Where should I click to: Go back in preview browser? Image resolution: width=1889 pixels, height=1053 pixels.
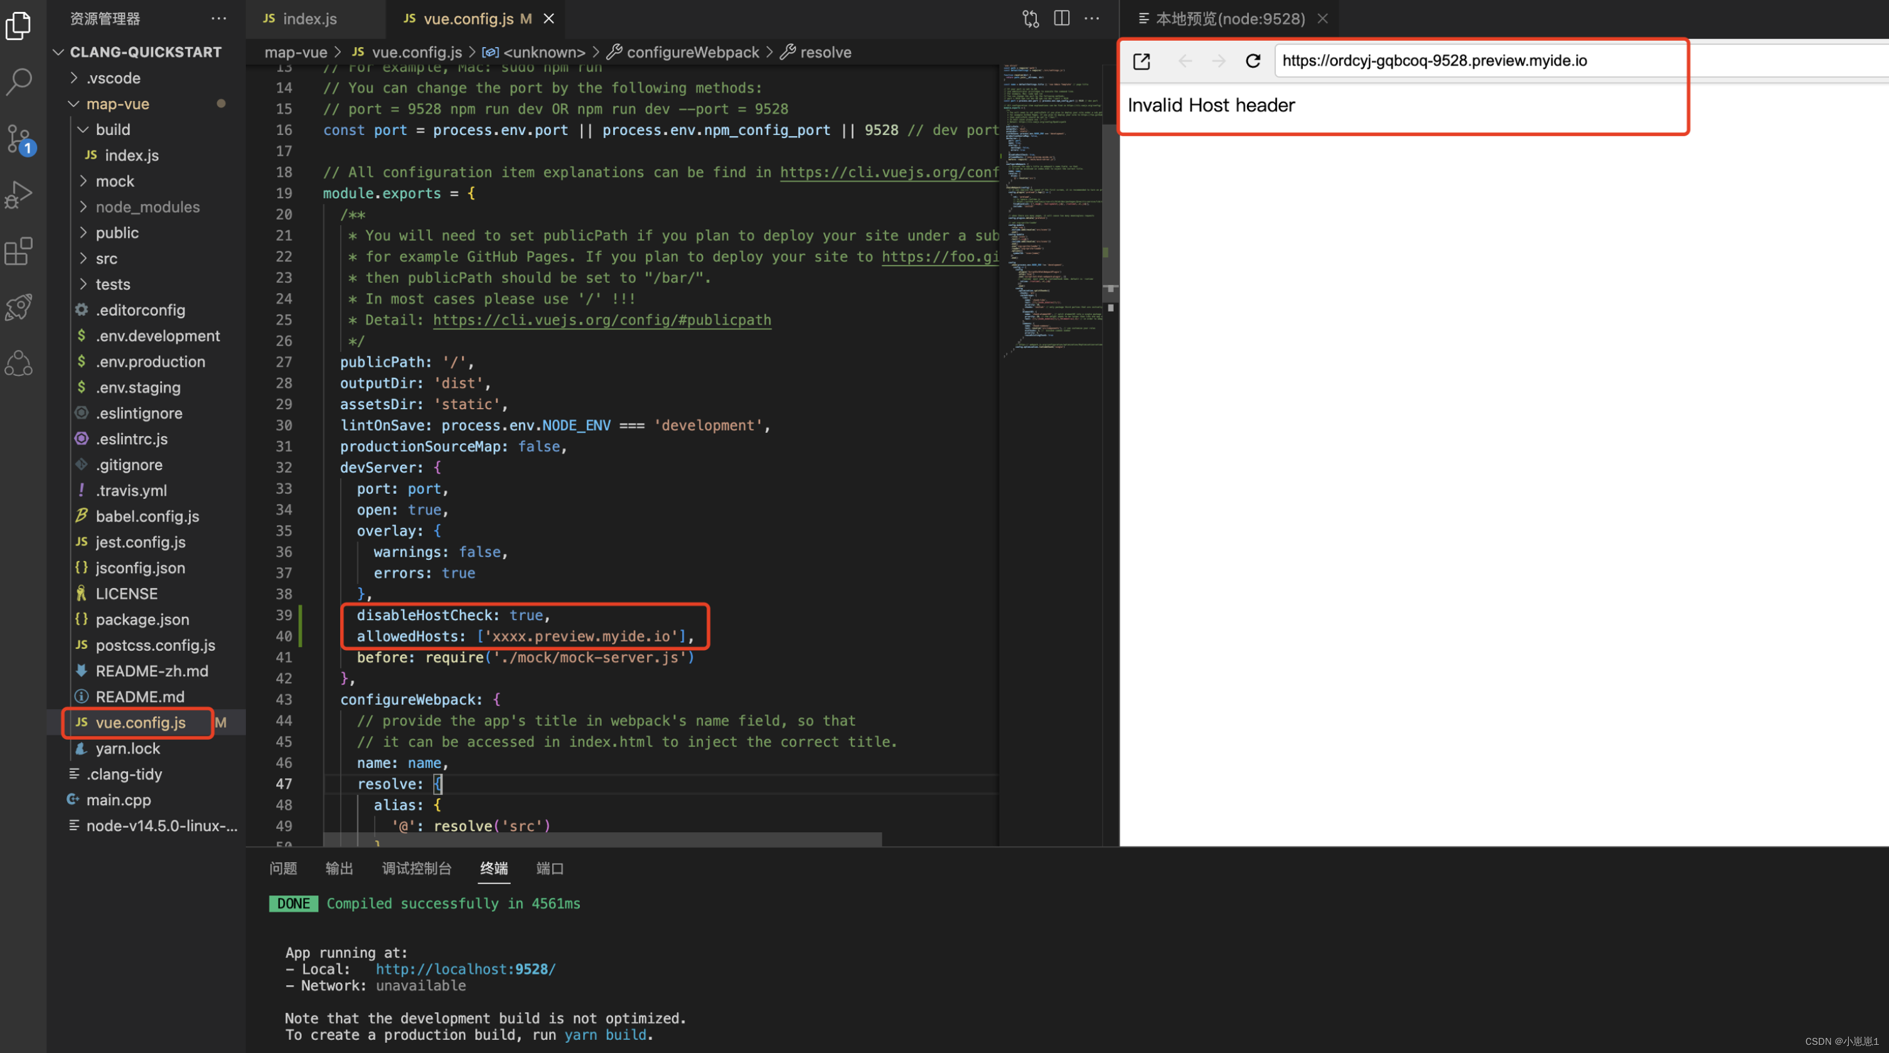pos(1184,61)
